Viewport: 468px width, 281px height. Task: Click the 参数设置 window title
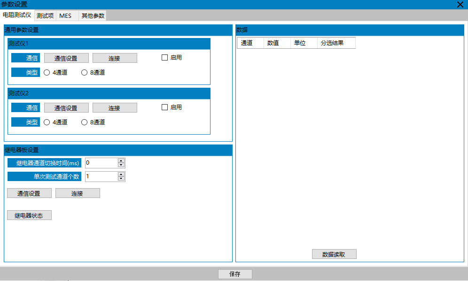(14, 5)
